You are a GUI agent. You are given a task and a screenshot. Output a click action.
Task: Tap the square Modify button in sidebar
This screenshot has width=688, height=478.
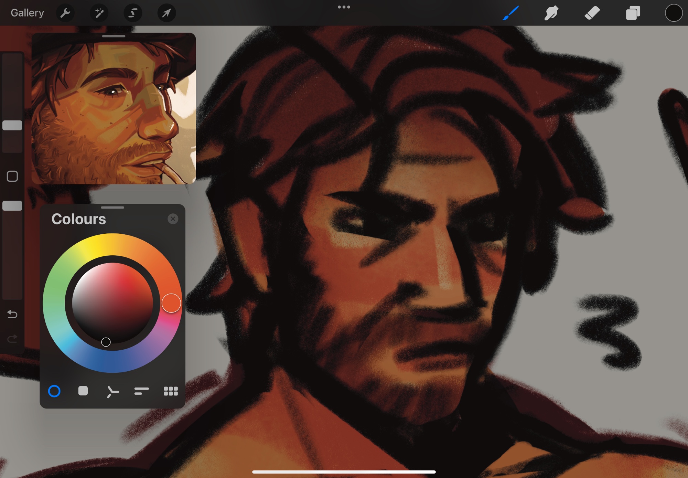click(12, 176)
